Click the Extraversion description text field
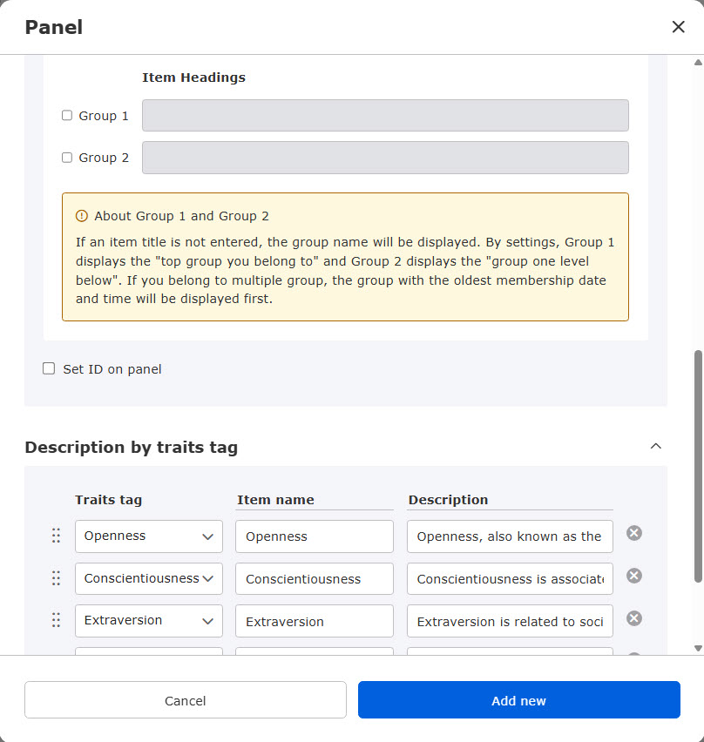Viewport: 704px width, 742px height. pyautogui.click(x=510, y=621)
